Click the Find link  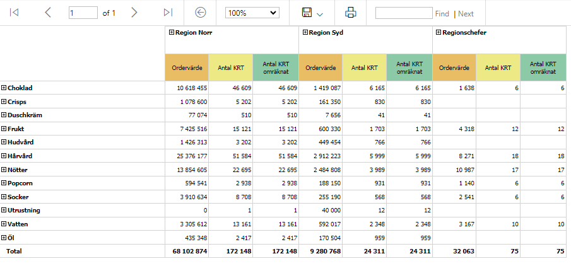tap(442, 13)
